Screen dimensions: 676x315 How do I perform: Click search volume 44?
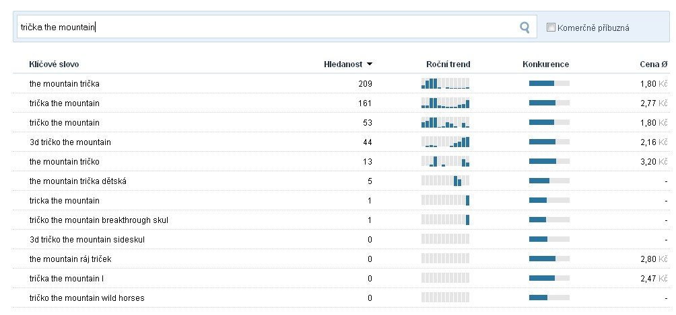pyautogui.click(x=368, y=142)
